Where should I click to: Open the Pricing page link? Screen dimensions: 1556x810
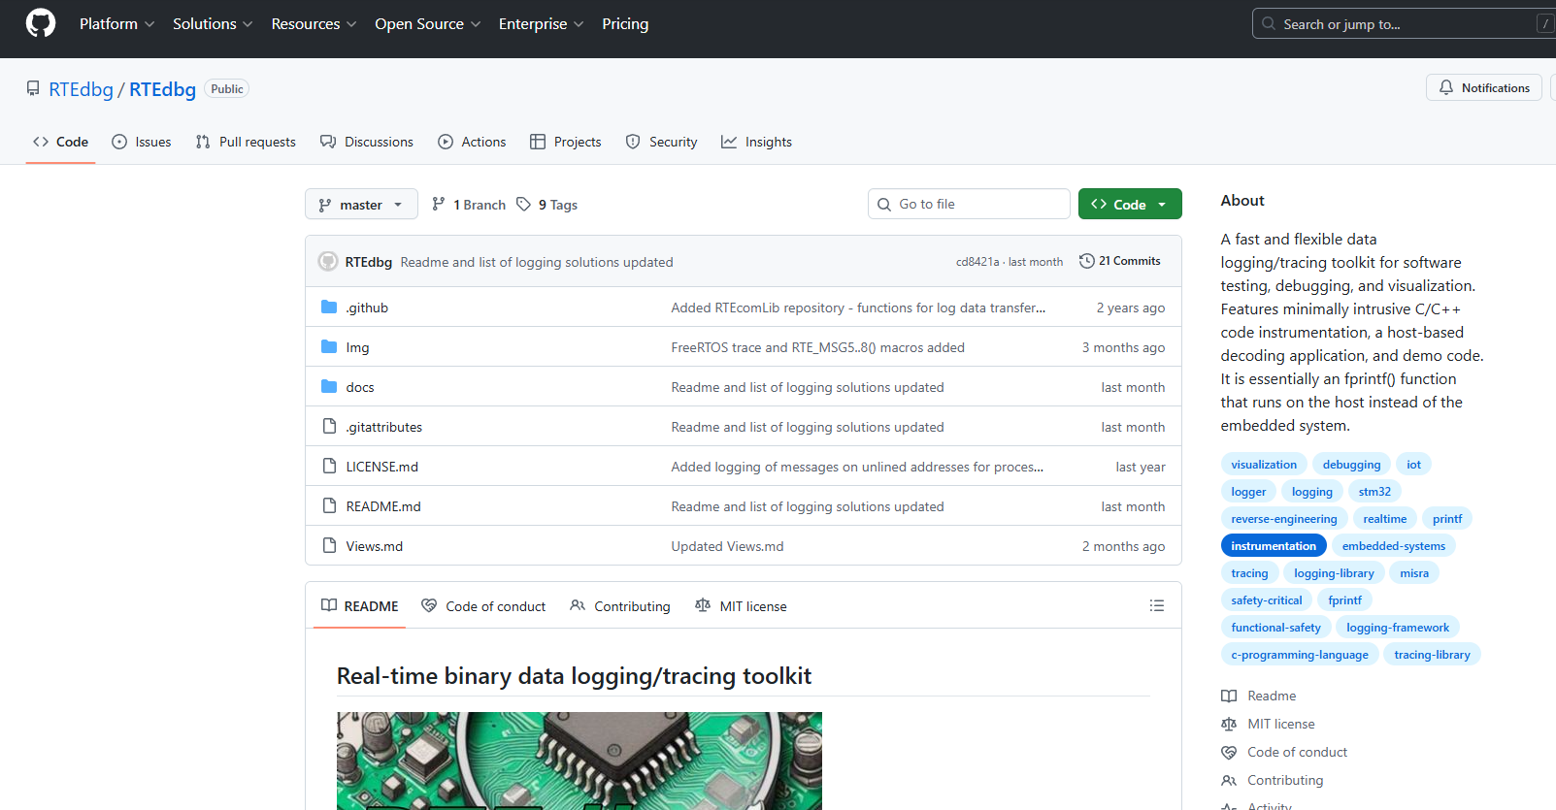tap(625, 23)
